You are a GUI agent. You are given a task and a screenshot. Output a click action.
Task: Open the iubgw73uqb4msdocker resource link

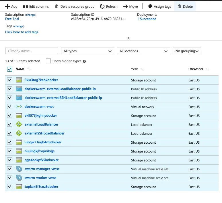43,142
